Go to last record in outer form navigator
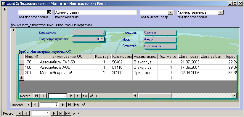 coord(61,113)
